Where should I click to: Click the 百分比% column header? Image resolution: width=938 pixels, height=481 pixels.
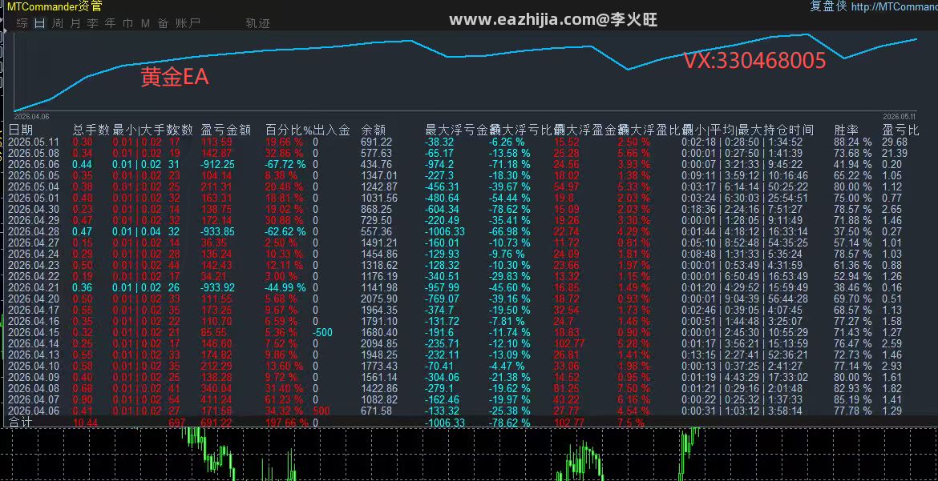289,130
